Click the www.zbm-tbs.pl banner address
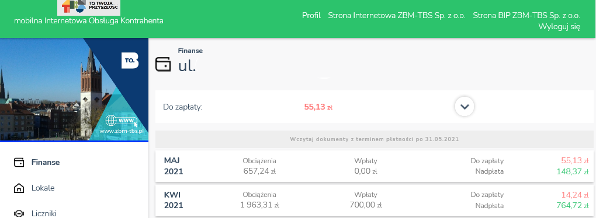596x218 pixels. click(x=122, y=131)
